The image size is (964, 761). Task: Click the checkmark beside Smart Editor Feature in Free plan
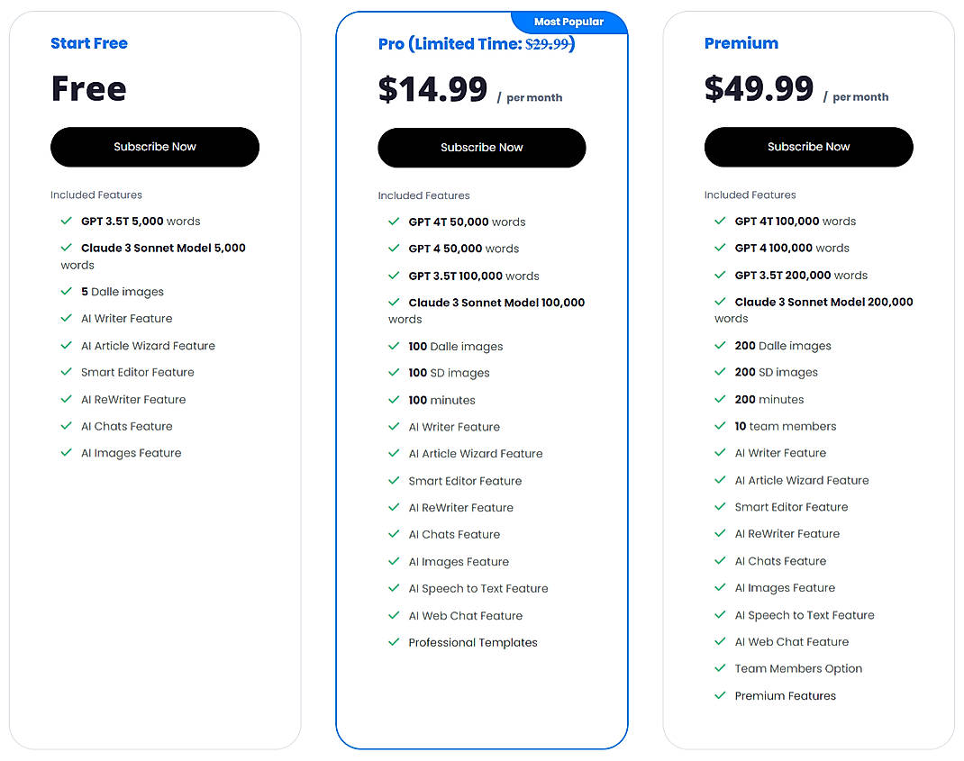click(67, 372)
